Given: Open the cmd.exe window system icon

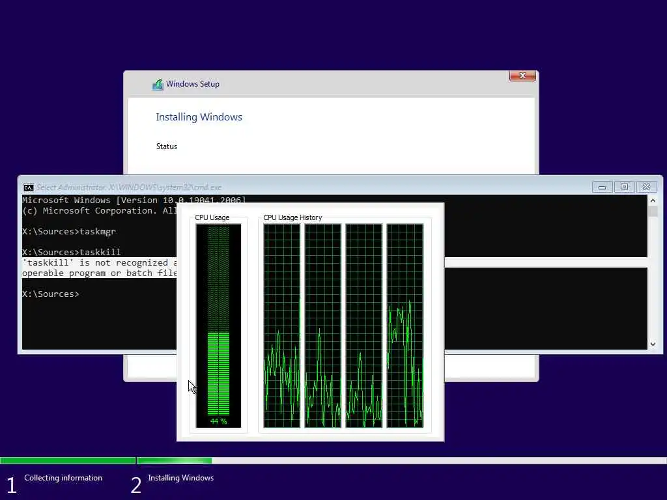Looking at the screenshot, I should coord(29,187).
